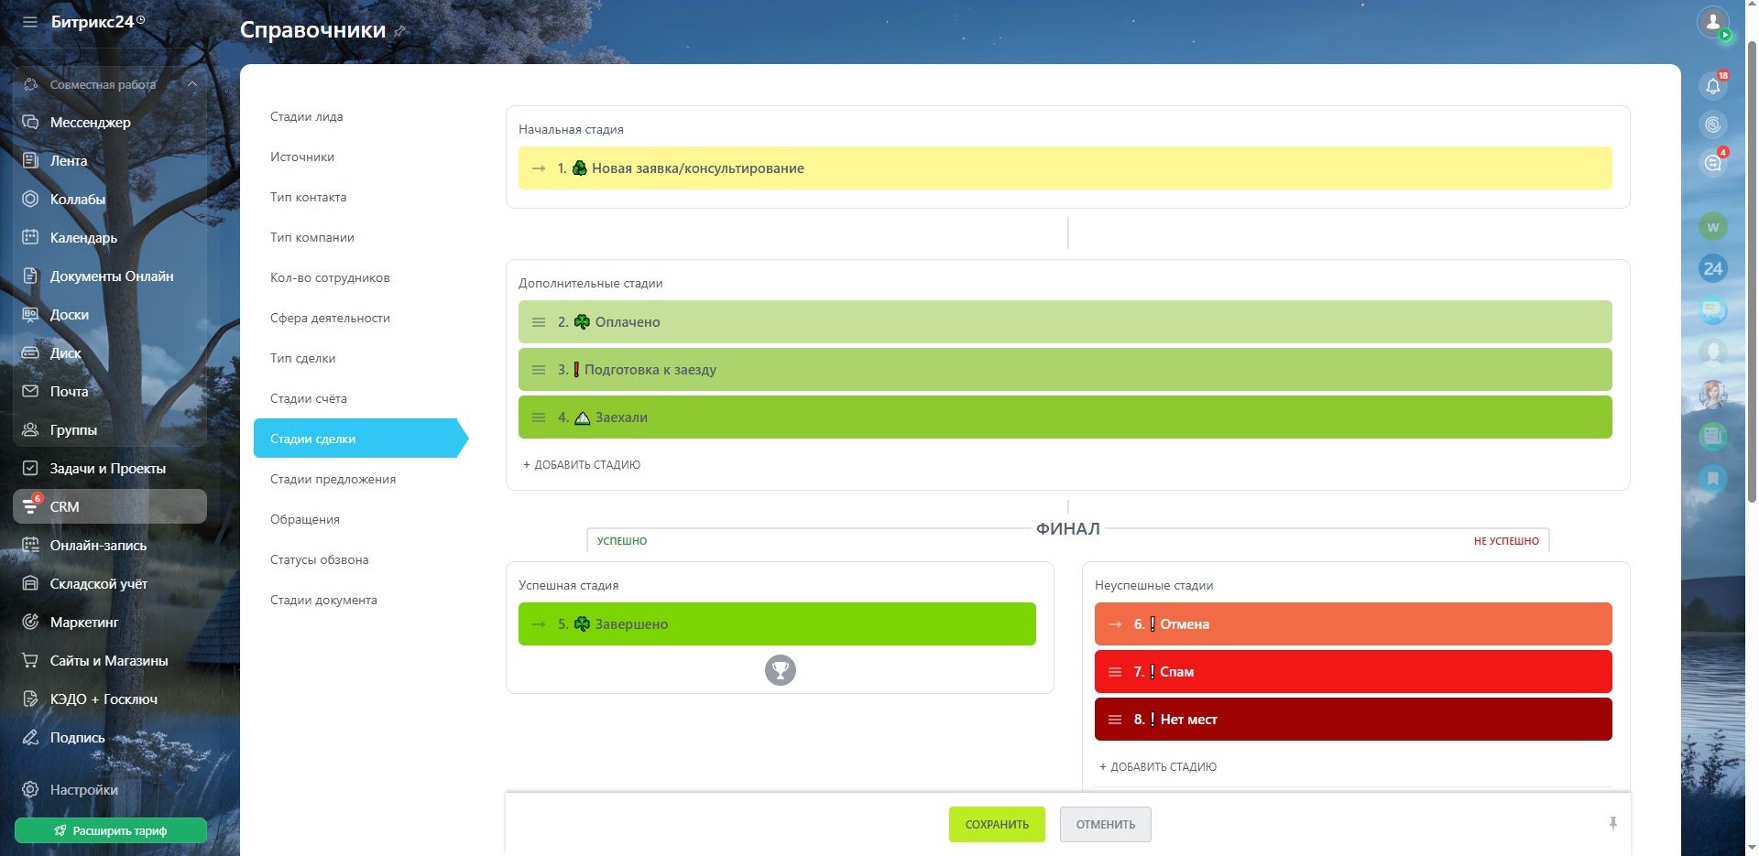This screenshot has width=1759, height=856.
Task: Click the arrow icon on Завершено stage
Action: tap(539, 624)
